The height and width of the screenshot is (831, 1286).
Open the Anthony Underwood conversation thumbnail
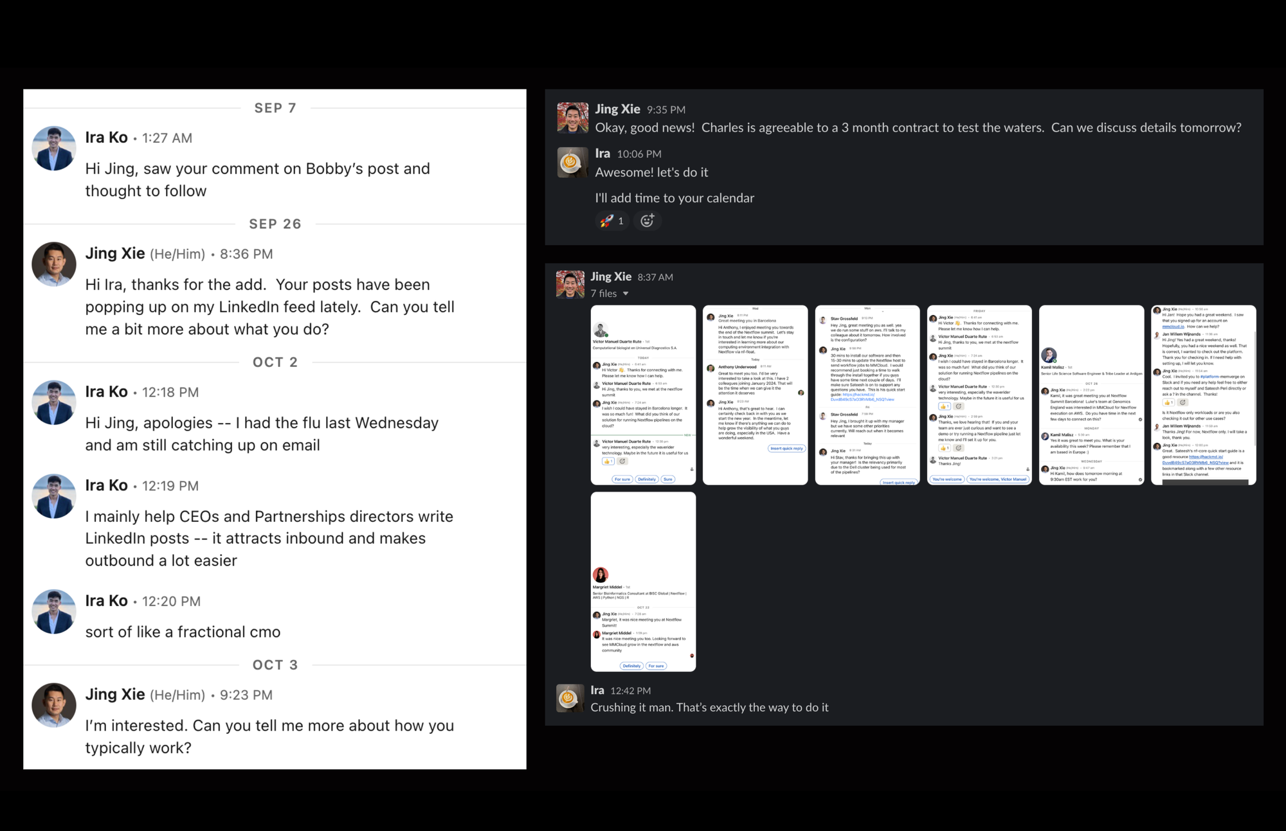pyautogui.click(x=755, y=395)
